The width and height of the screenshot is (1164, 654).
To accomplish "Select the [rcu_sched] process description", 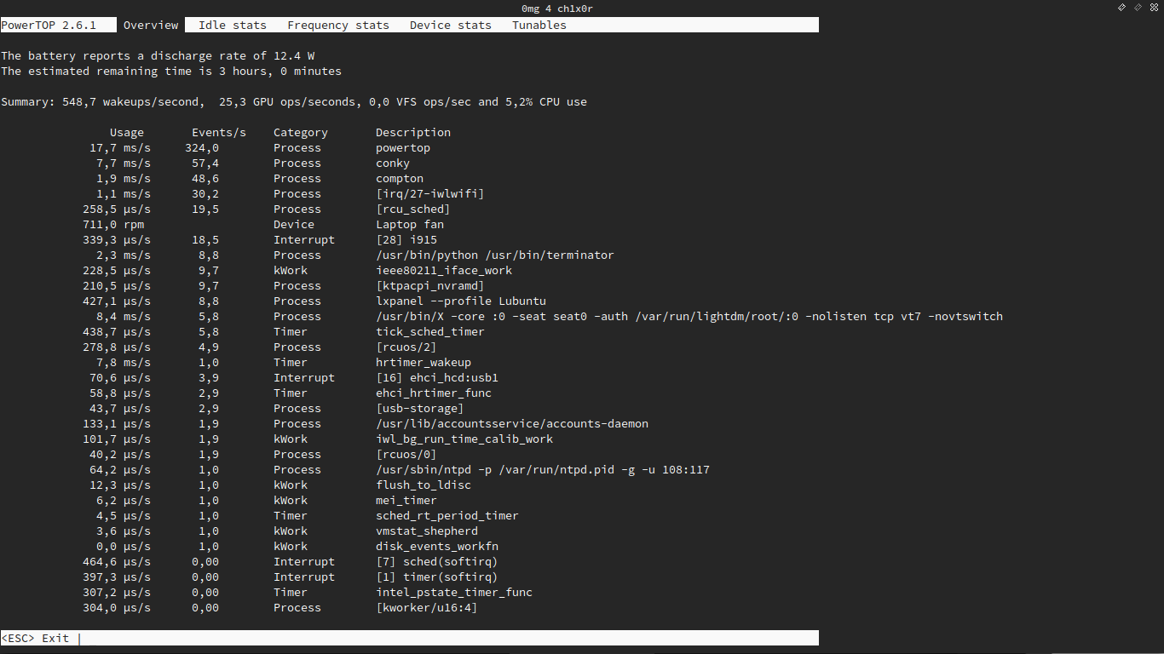I will point(413,209).
